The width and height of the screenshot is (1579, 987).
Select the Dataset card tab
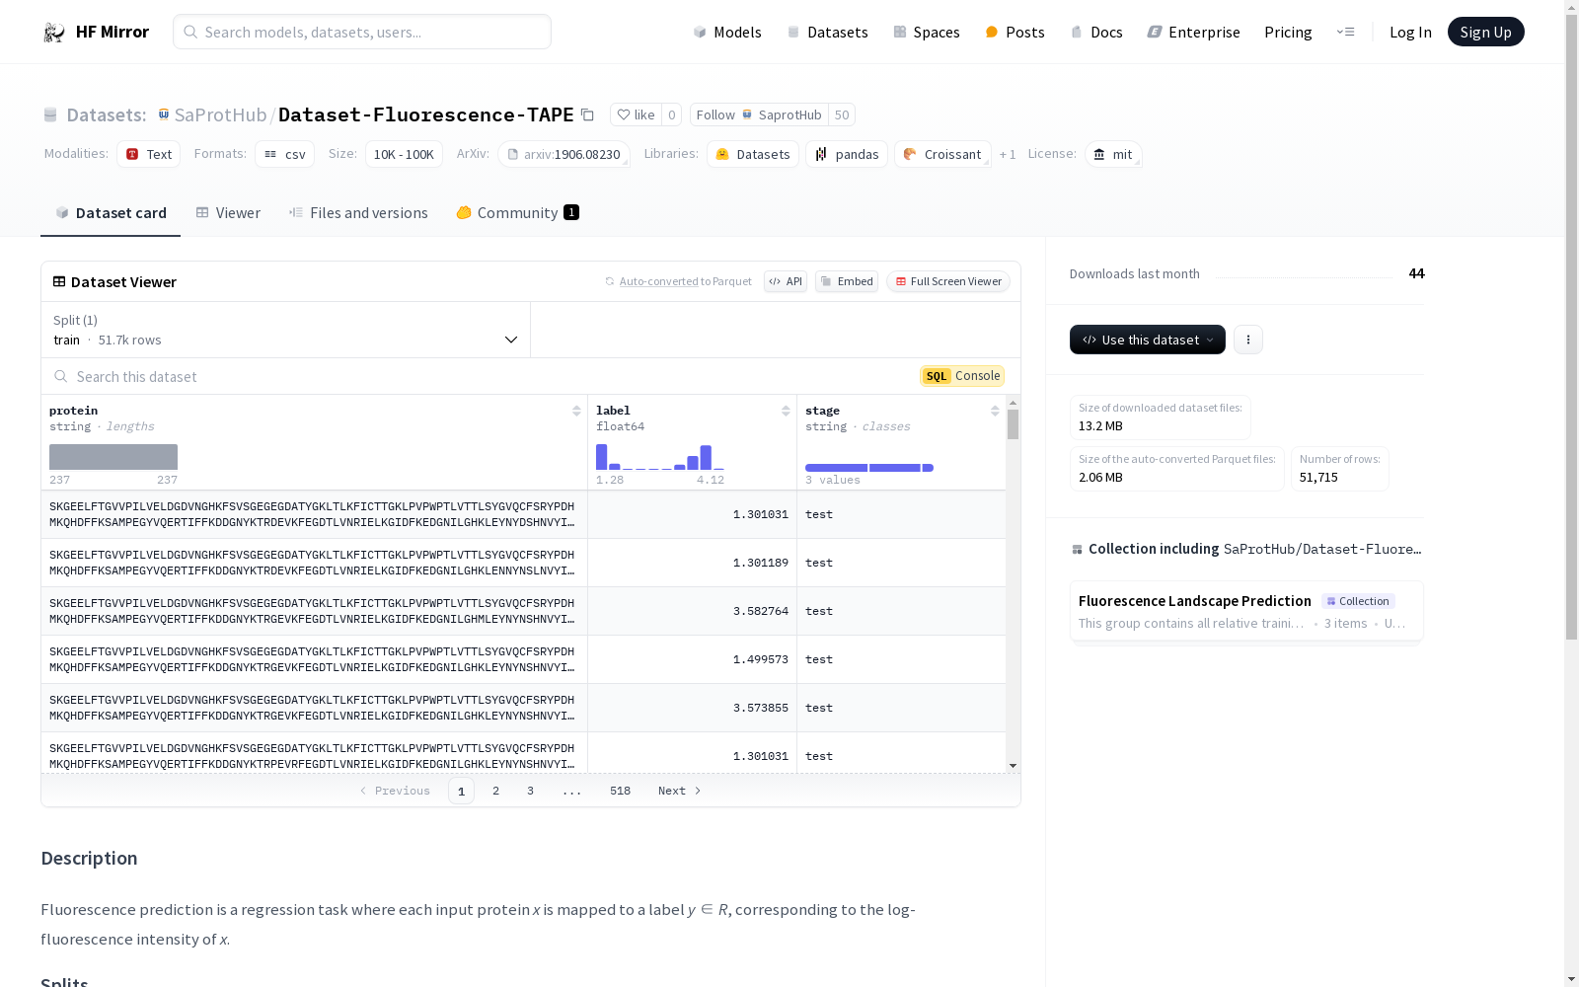click(111, 212)
